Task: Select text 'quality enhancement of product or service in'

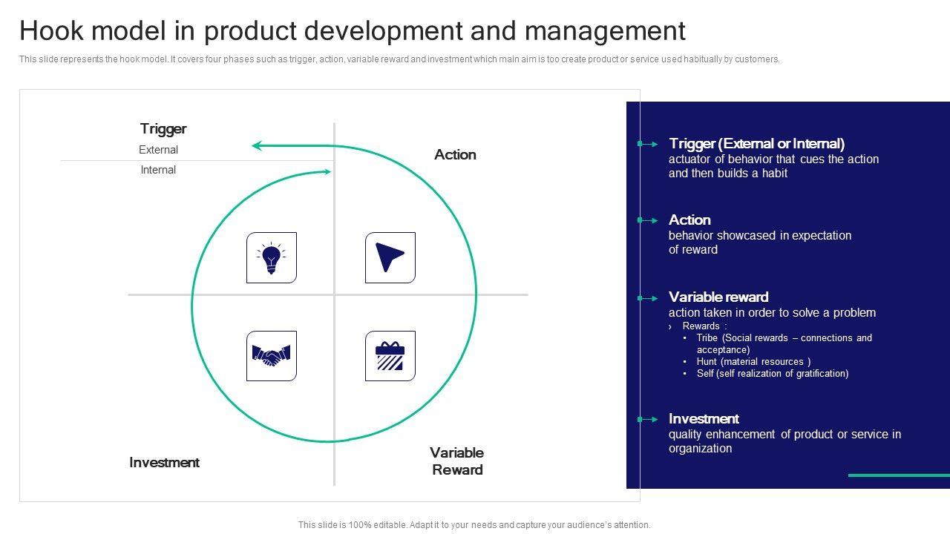Action: [x=784, y=434]
